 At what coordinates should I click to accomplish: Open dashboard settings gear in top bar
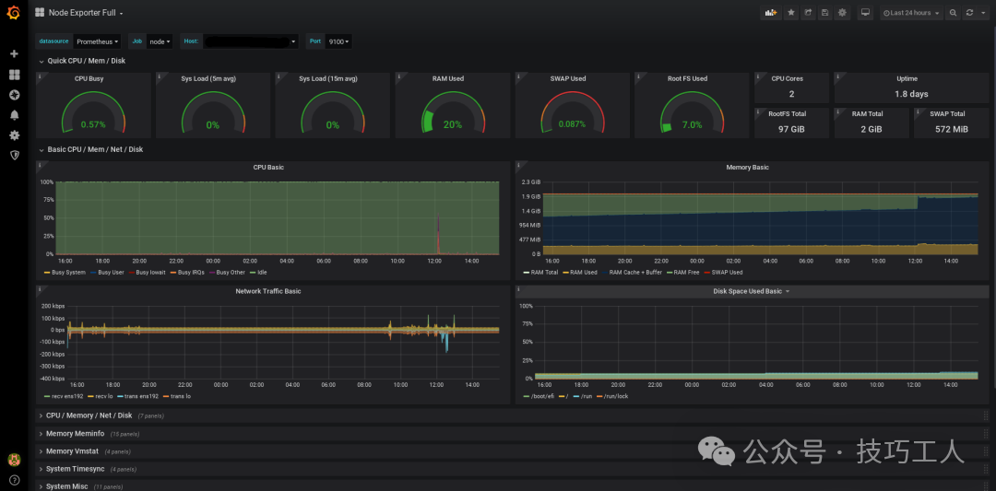842,13
